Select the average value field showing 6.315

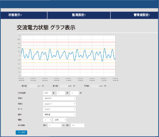[x=97, y=86]
